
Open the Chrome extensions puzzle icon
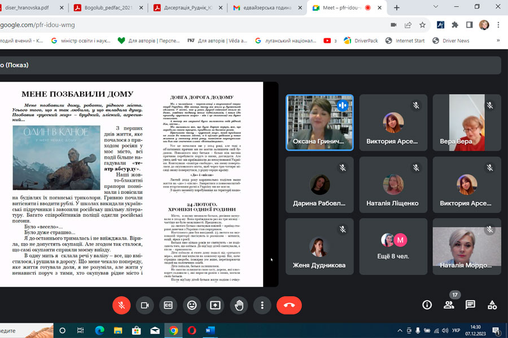pyautogui.click(x=455, y=25)
